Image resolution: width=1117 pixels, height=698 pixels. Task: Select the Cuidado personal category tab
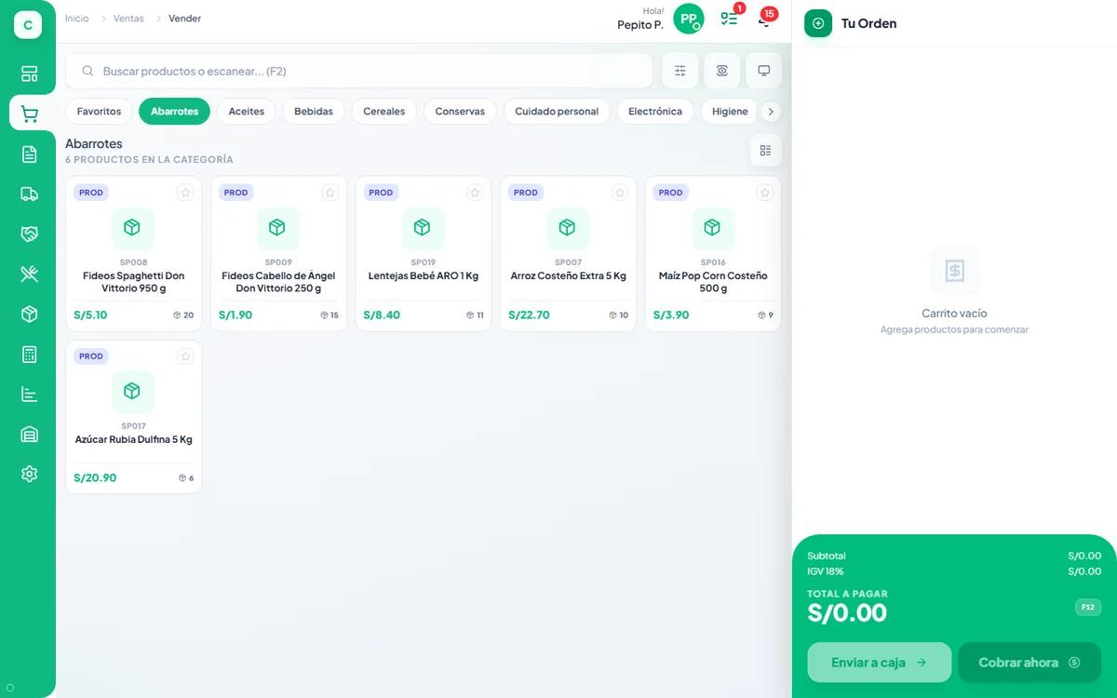click(x=557, y=112)
